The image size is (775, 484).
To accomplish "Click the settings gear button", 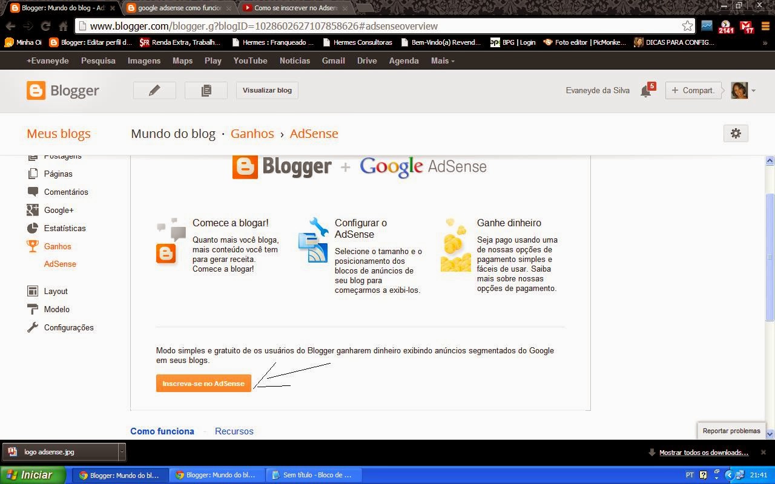I will pyautogui.click(x=736, y=134).
